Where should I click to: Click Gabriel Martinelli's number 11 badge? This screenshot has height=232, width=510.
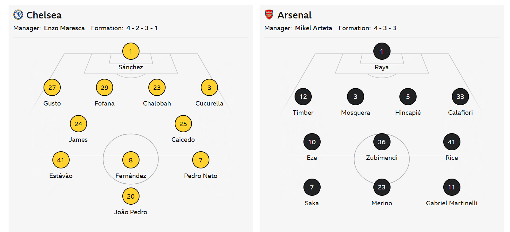pos(452,187)
